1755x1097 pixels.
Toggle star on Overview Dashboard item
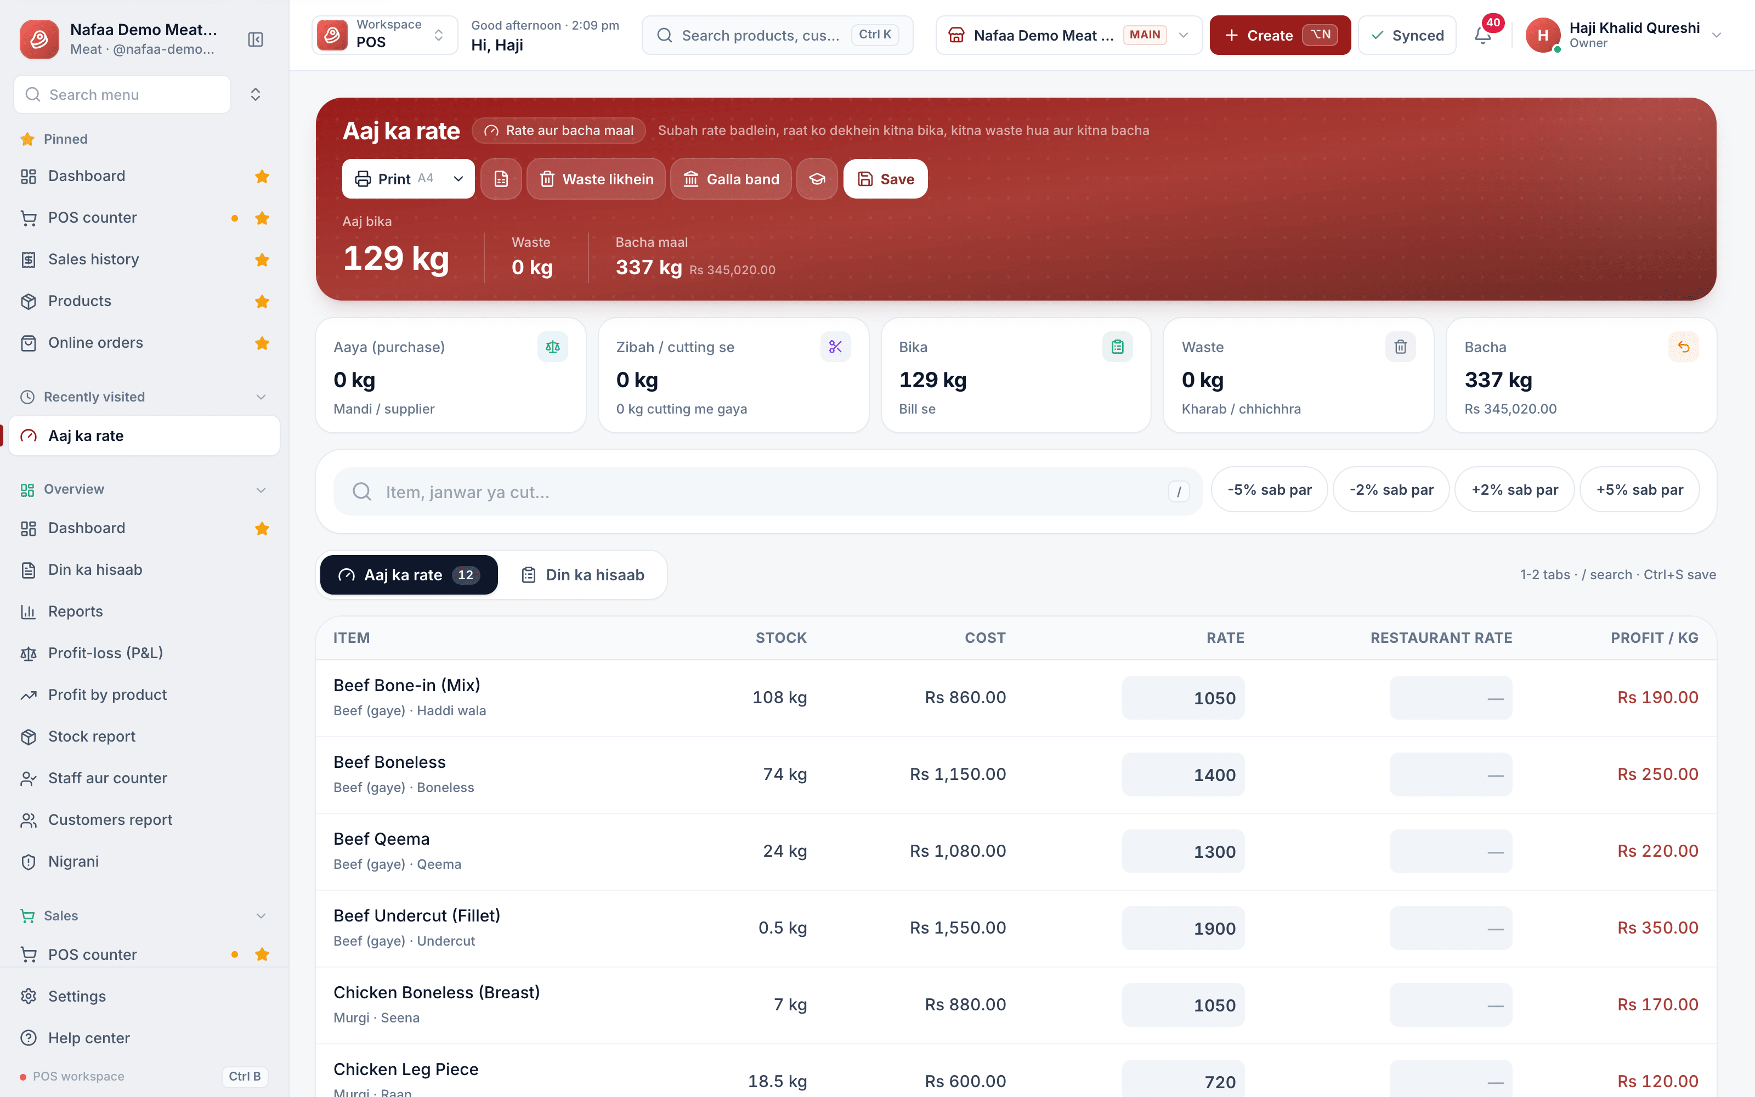[x=262, y=528]
